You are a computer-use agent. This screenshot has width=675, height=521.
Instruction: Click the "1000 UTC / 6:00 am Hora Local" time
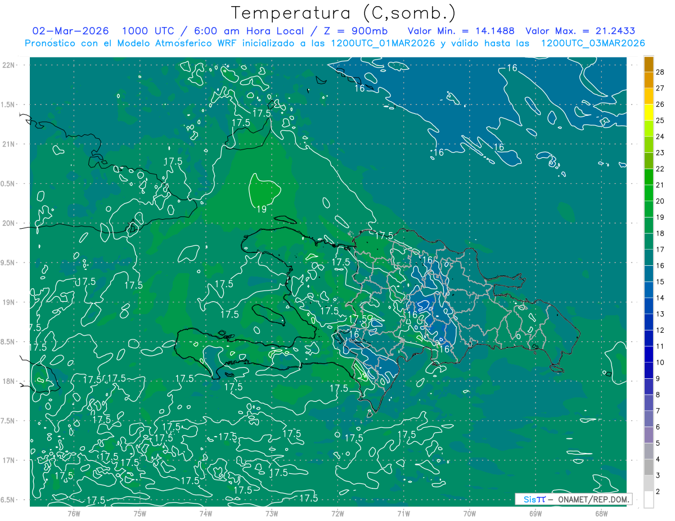(213, 31)
